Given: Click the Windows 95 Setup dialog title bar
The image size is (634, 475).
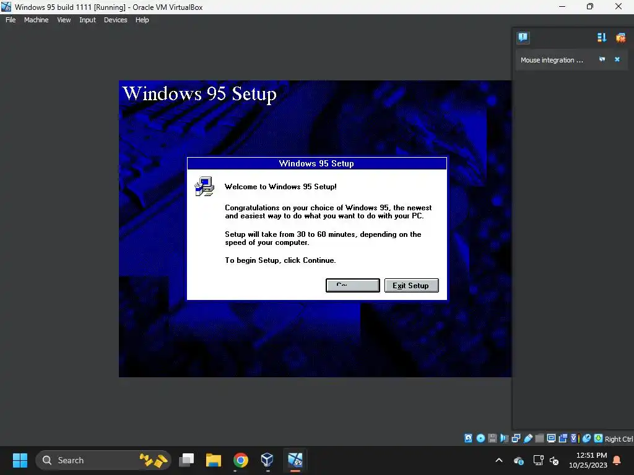Looking at the screenshot, I should (x=316, y=163).
